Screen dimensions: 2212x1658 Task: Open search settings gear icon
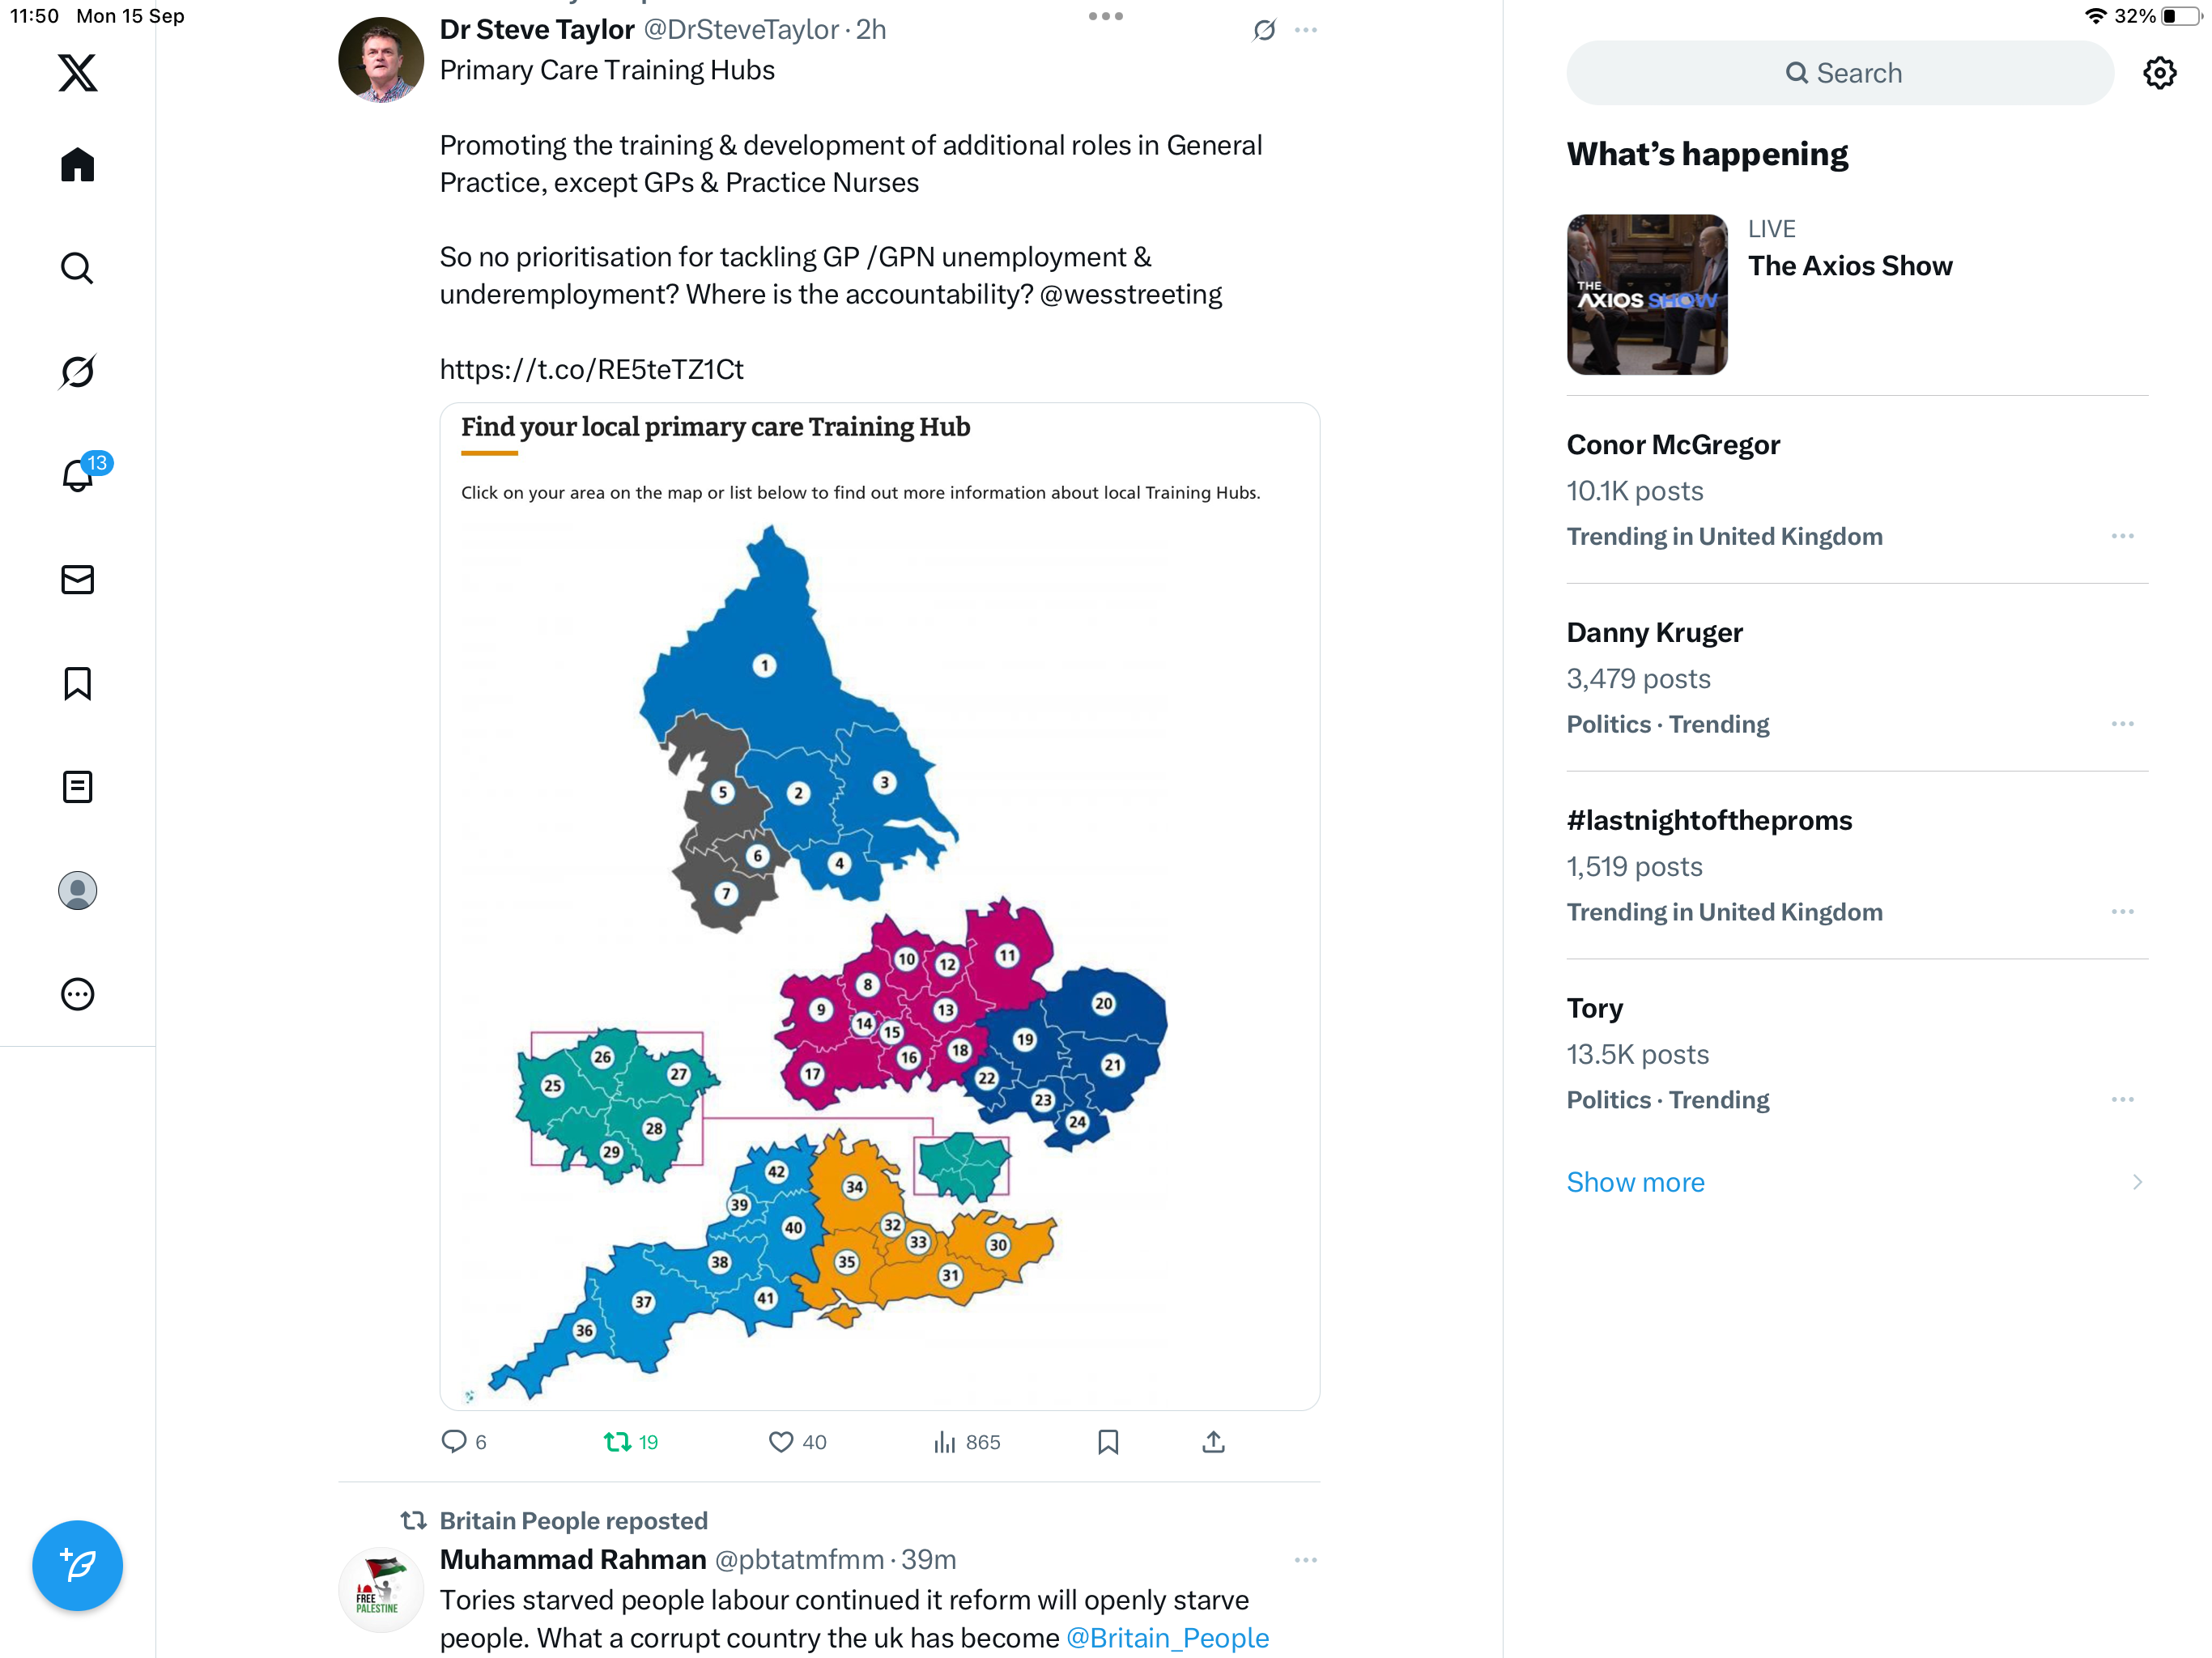click(x=2159, y=73)
